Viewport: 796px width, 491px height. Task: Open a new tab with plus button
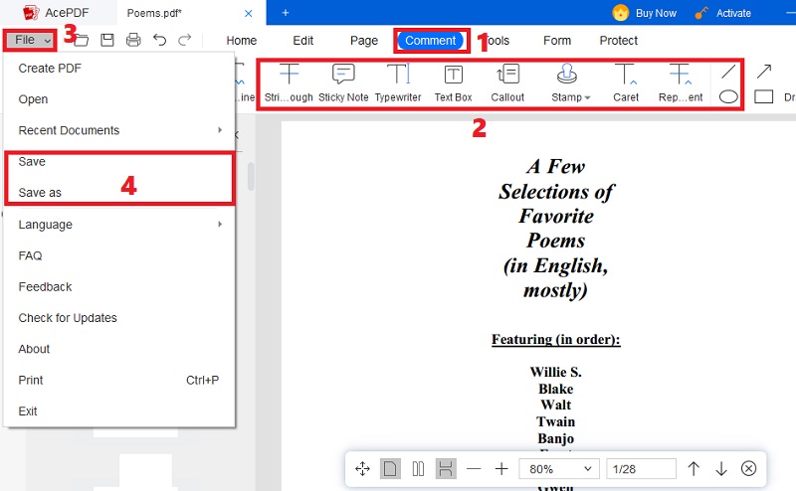(286, 13)
